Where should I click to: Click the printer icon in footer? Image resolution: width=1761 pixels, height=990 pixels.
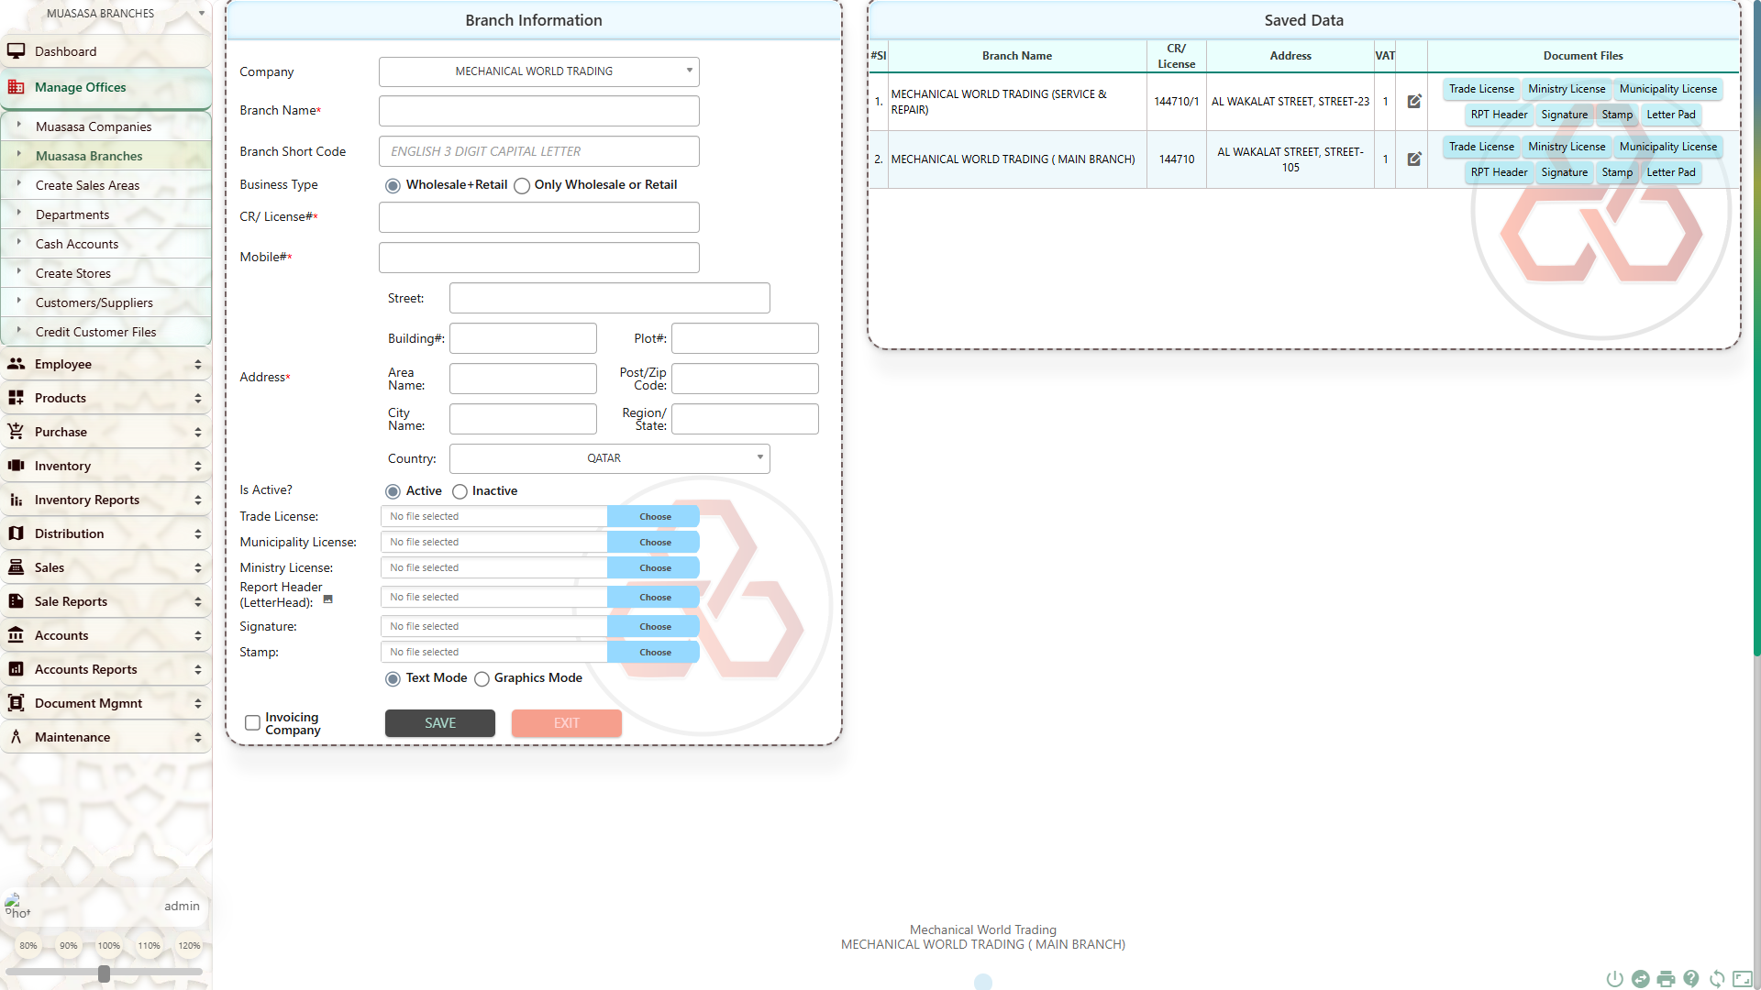click(x=1666, y=979)
